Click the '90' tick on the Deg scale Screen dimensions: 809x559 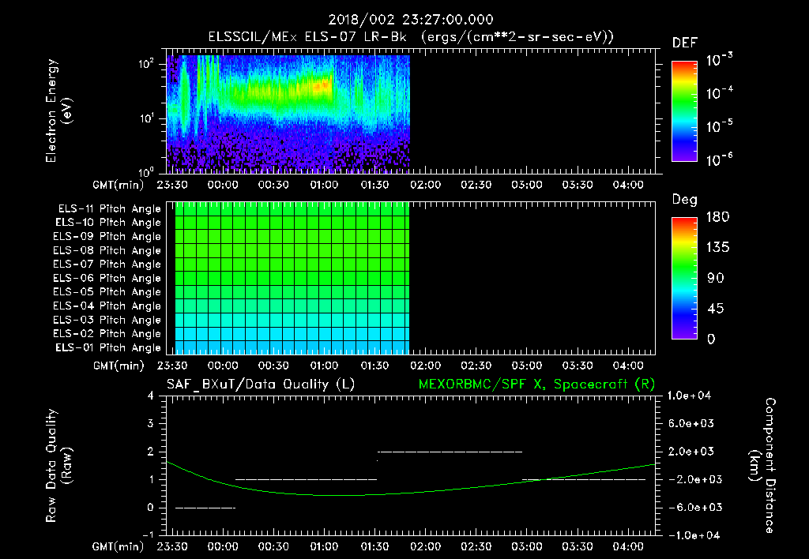click(x=716, y=279)
